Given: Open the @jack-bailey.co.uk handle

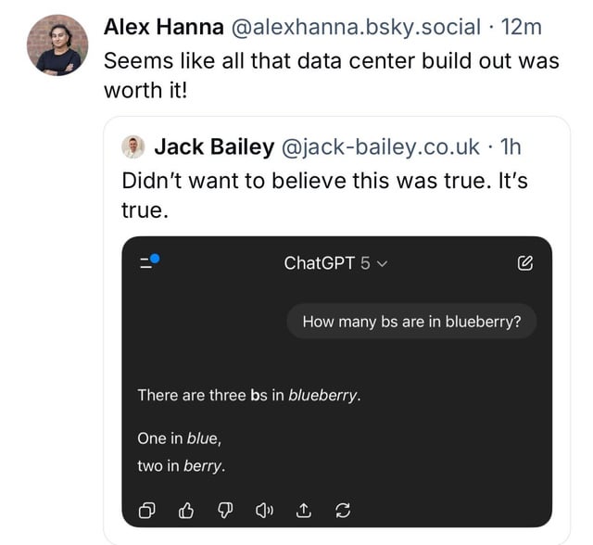Looking at the screenshot, I should (380, 146).
